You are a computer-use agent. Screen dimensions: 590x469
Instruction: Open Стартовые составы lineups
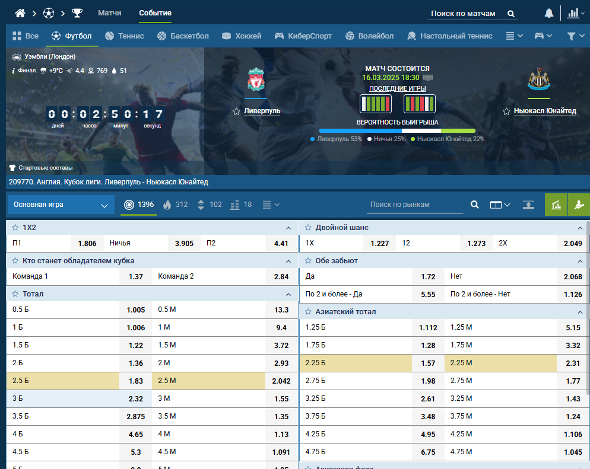click(x=40, y=168)
